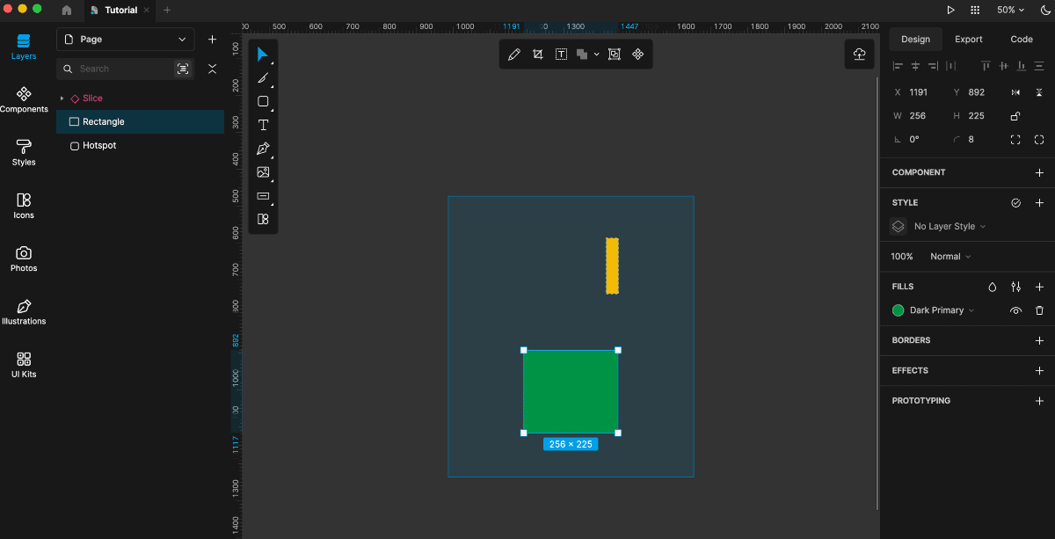This screenshot has height=539, width=1055.
Task: Flip the selection horizontally
Action: (x=1015, y=92)
